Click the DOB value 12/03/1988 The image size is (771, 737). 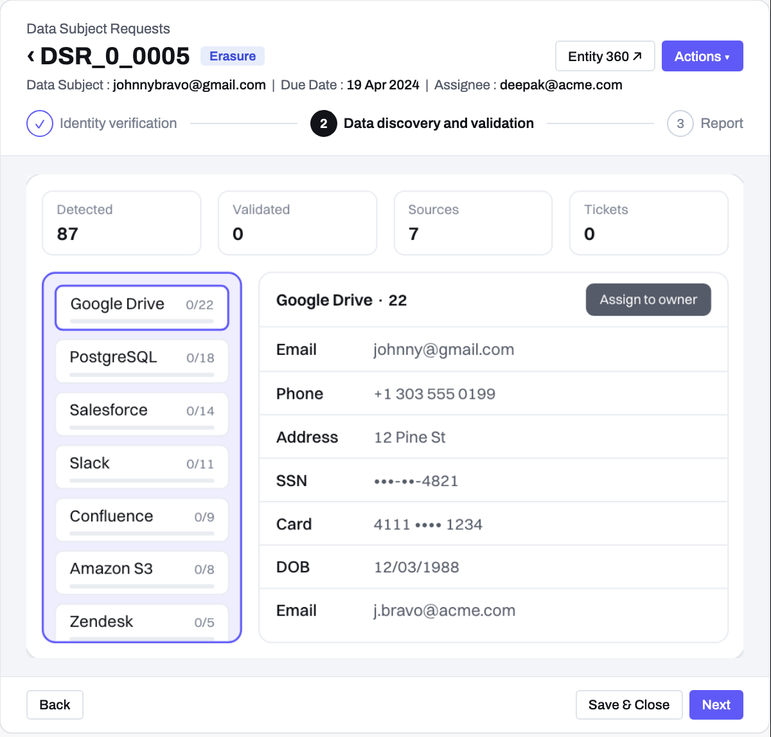pos(416,567)
